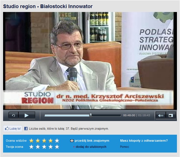This screenshot has height=157, width=180.
Task: Click the Facebook icon beside like count
Action: pyautogui.click(x=26, y=129)
